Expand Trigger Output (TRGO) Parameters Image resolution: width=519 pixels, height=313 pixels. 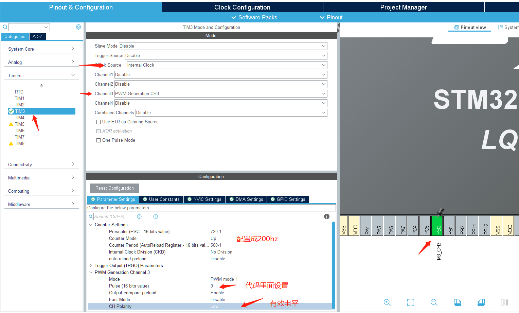91,265
